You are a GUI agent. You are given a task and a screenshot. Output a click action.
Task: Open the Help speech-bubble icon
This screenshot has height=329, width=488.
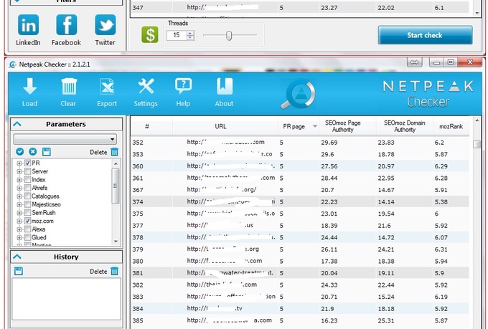[183, 86]
